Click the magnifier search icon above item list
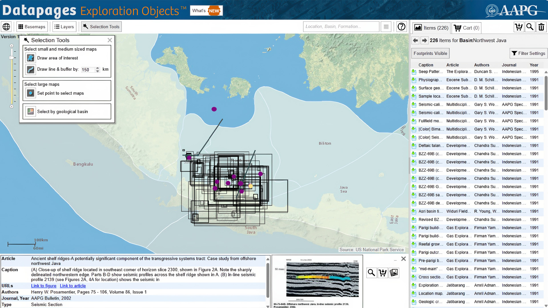The height and width of the screenshot is (308, 548). tap(530, 27)
